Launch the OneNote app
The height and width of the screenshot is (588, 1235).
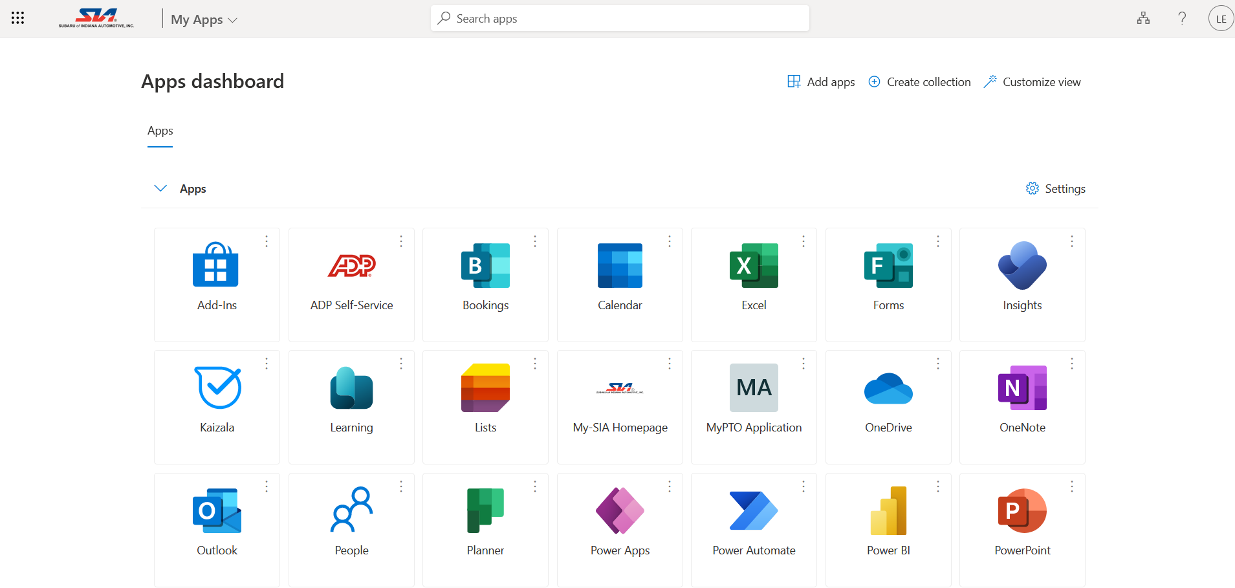pyautogui.click(x=1022, y=388)
